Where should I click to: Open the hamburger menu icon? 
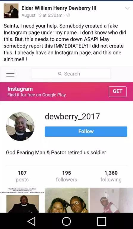10,74
